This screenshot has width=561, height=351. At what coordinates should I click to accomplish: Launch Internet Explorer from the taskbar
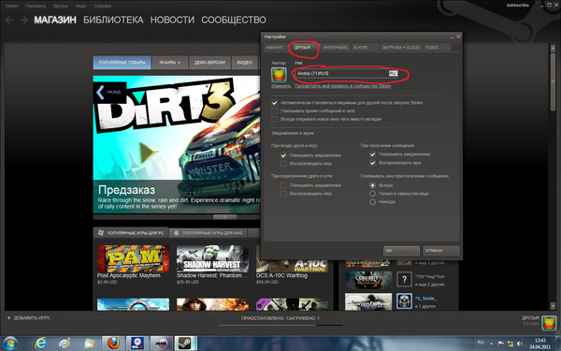pyautogui.click(x=41, y=344)
